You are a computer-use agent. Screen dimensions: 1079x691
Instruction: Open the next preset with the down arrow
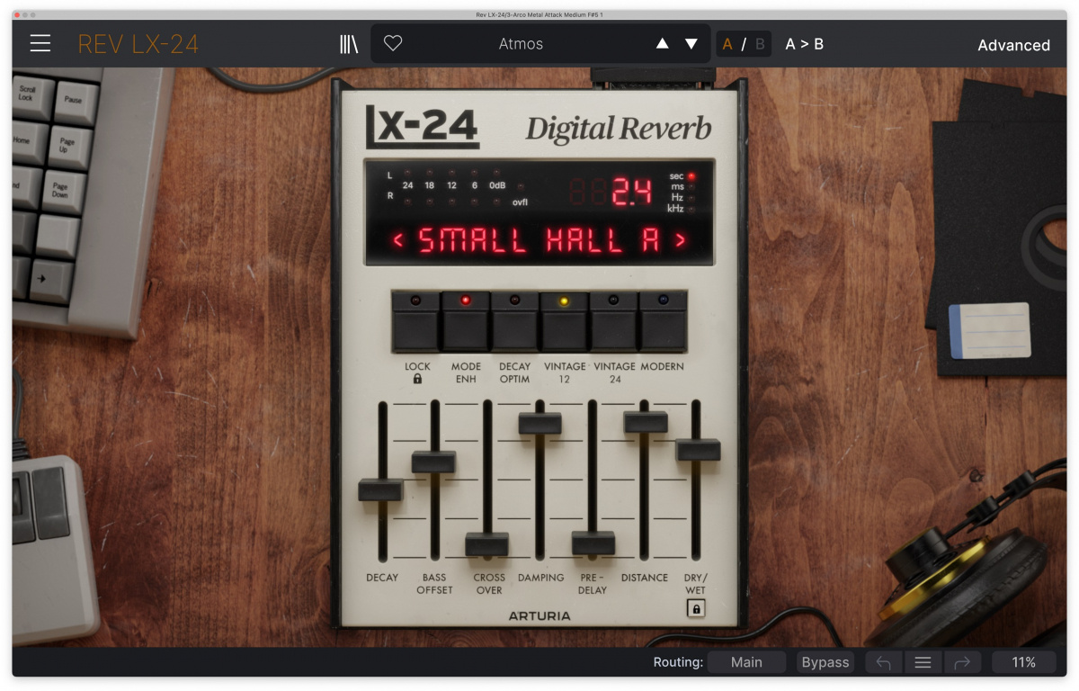tap(689, 42)
